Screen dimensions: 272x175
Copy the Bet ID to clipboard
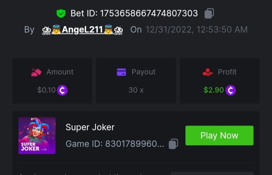[x=209, y=14]
